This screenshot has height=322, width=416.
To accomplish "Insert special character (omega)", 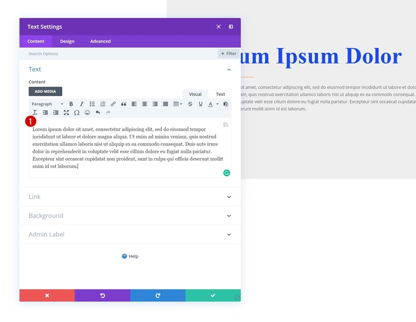I will click(77, 113).
